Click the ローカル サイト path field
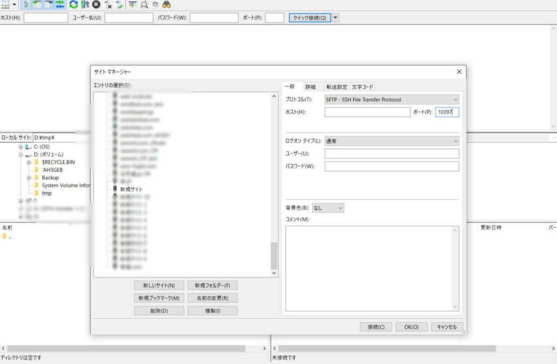 point(61,137)
